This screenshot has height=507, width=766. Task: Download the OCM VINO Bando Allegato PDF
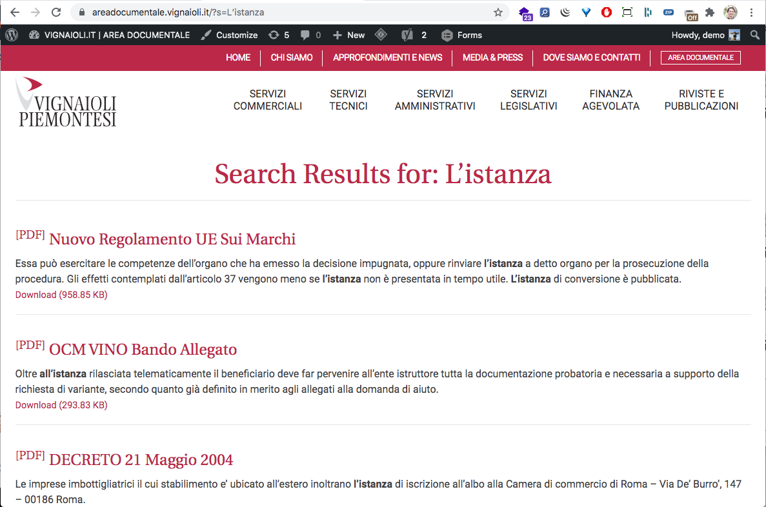61,405
